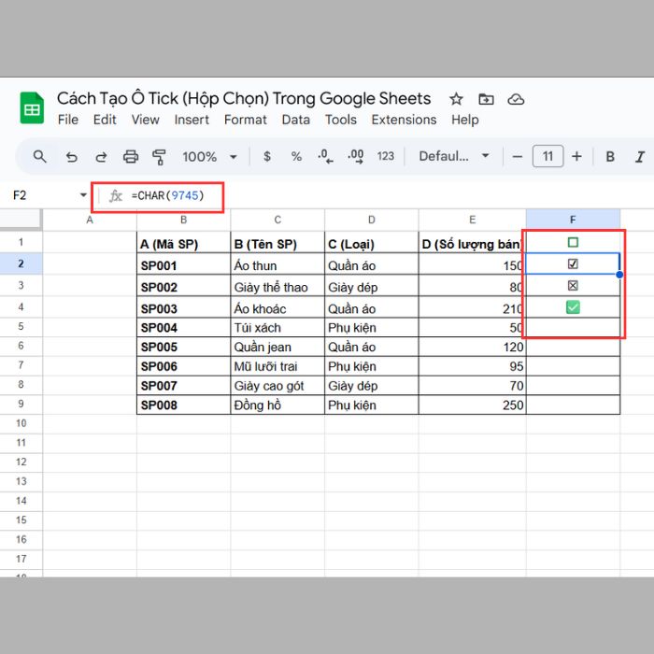Click the select-all corner box

pyautogui.click(x=21, y=220)
